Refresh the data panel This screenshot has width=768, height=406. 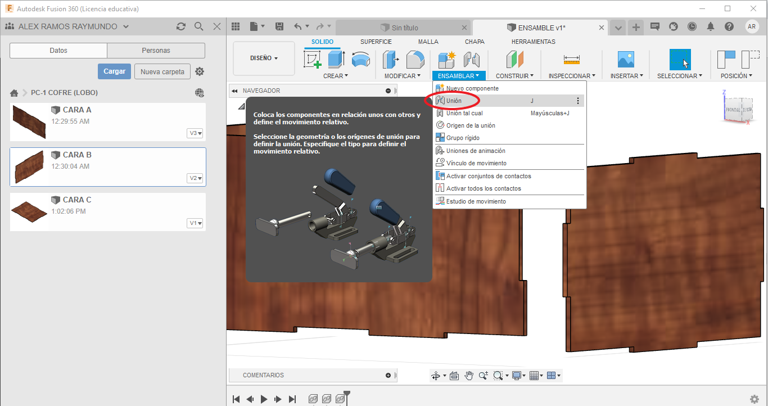click(x=180, y=26)
